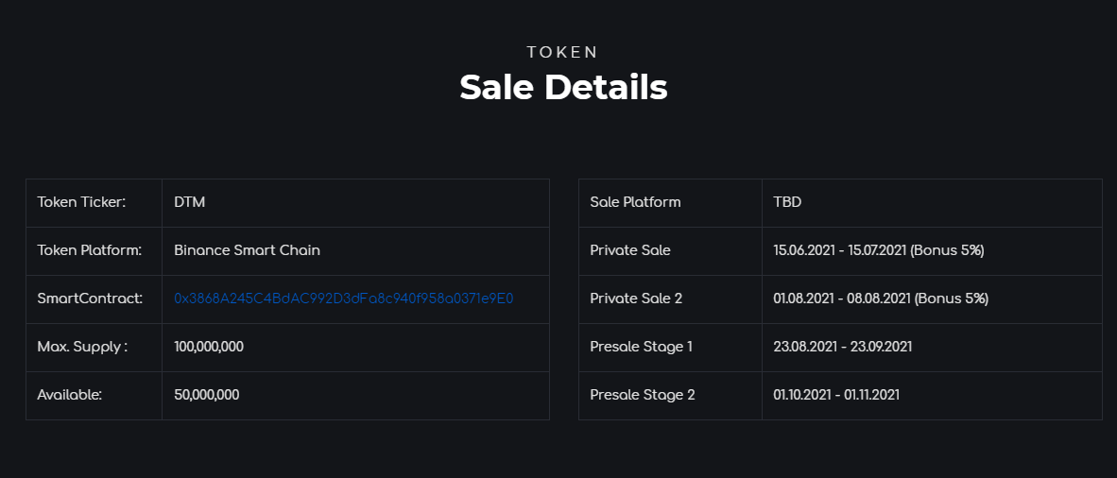Viewport: 1117px width, 478px height.
Task: Click the Token Ticker label cell
Action: 95,203
